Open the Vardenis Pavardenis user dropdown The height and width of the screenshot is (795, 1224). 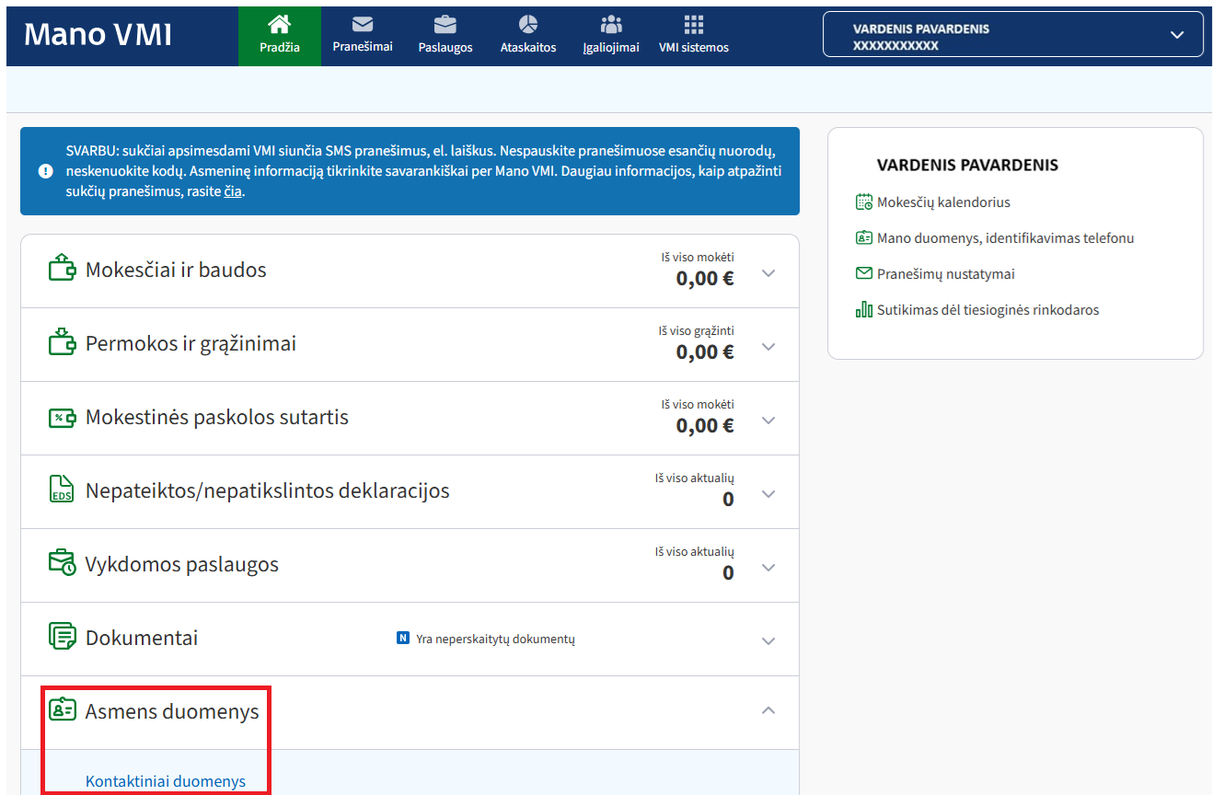1176,35
